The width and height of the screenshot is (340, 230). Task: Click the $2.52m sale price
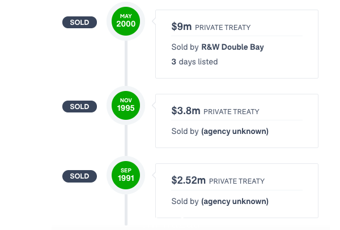(189, 180)
